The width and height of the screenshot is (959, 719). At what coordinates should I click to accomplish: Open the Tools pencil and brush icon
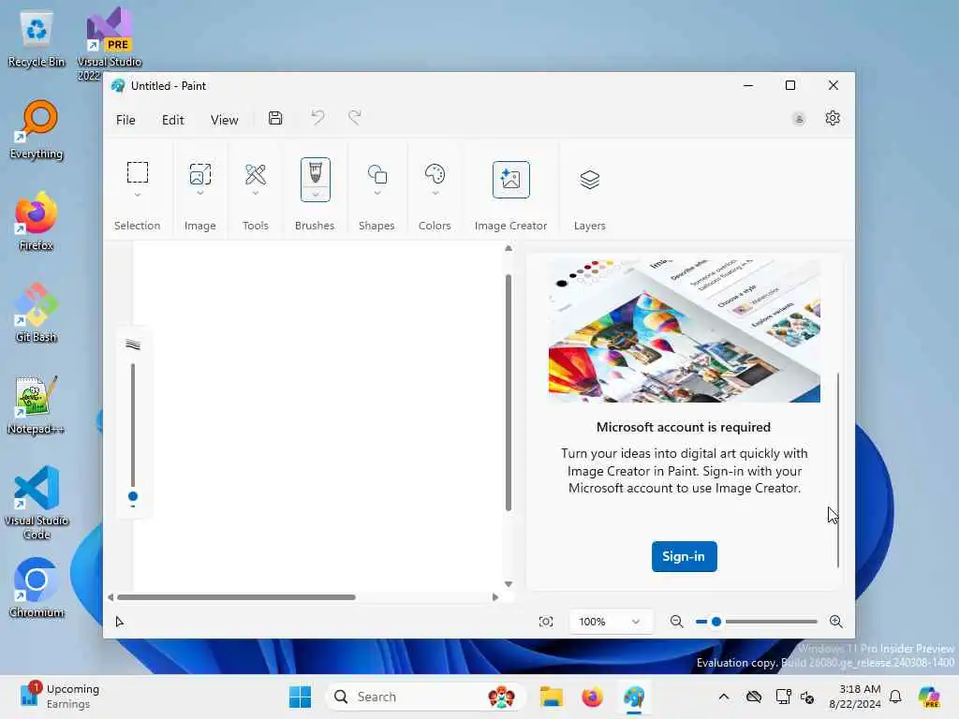tap(255, 175)
